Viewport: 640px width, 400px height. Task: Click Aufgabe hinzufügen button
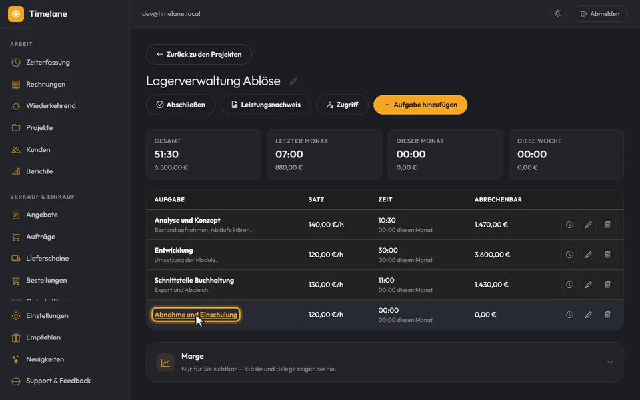(x=421, y=105)
